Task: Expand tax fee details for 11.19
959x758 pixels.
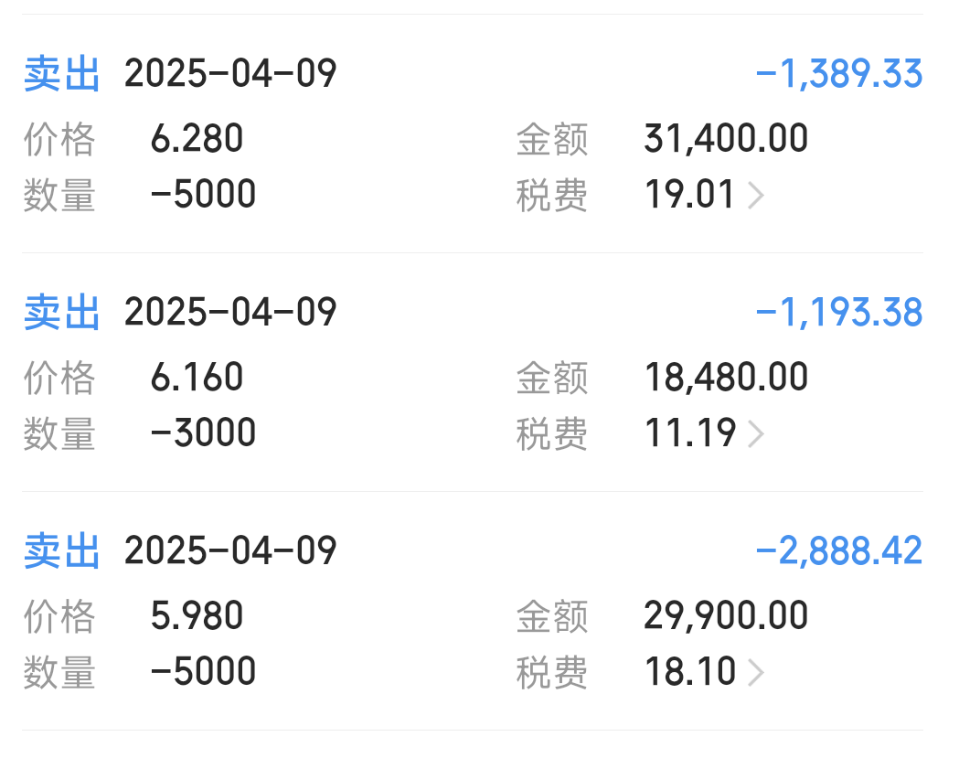Action: (x=757, y=434)
